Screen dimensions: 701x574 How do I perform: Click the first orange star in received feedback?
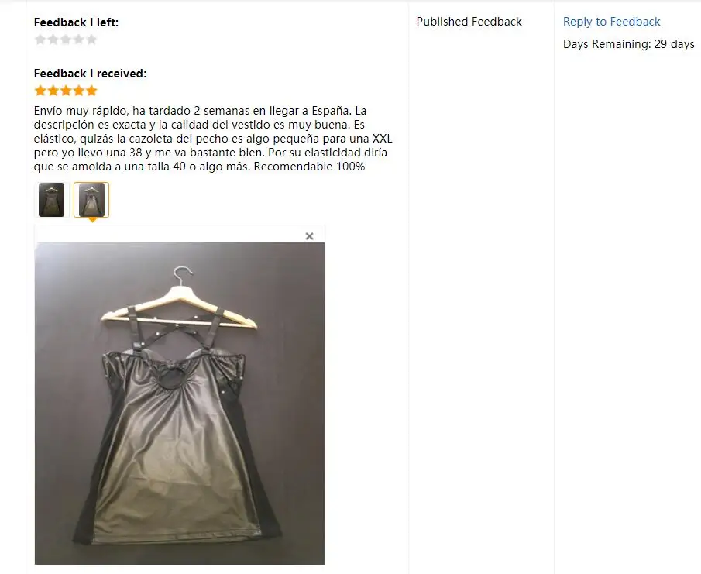point(40,91)
